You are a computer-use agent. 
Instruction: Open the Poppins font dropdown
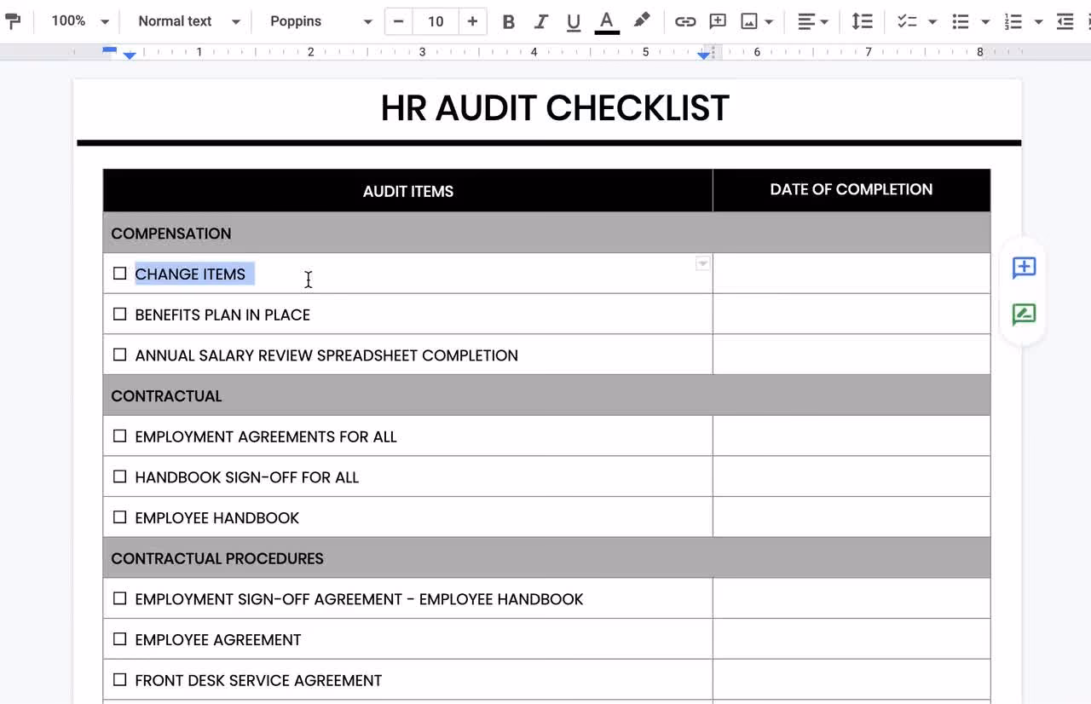pyautogui.click(x=320, y=21)
